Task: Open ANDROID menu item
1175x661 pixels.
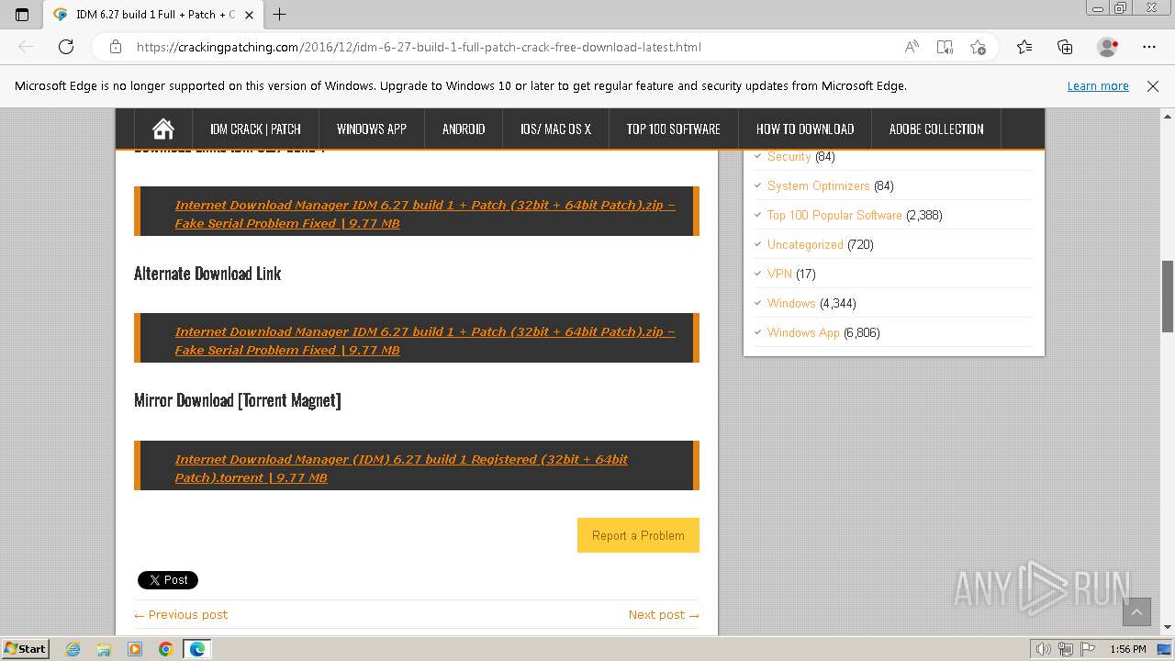Action: click(x=464, y=129)
